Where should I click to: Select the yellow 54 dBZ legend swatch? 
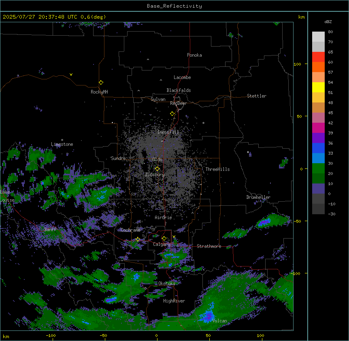(x=318, y=87)
